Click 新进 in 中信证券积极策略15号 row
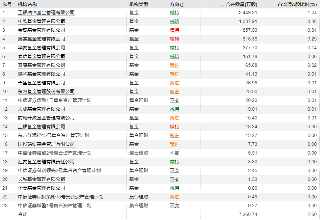 click(x=175, y=197)
